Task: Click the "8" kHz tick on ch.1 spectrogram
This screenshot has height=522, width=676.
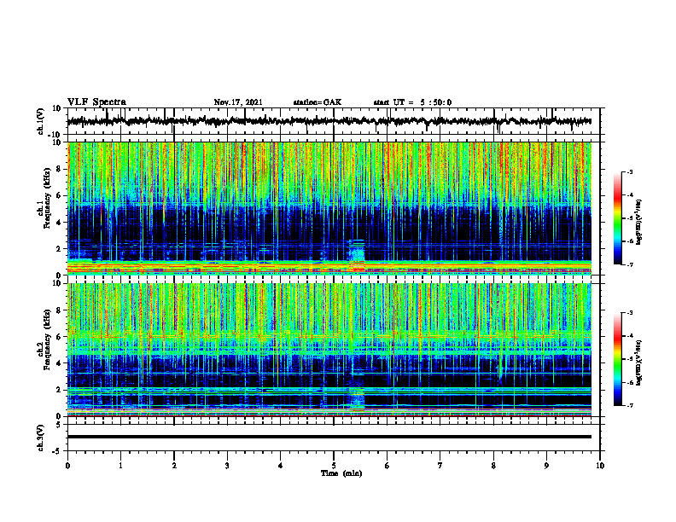Action: (x=59, y=169)
